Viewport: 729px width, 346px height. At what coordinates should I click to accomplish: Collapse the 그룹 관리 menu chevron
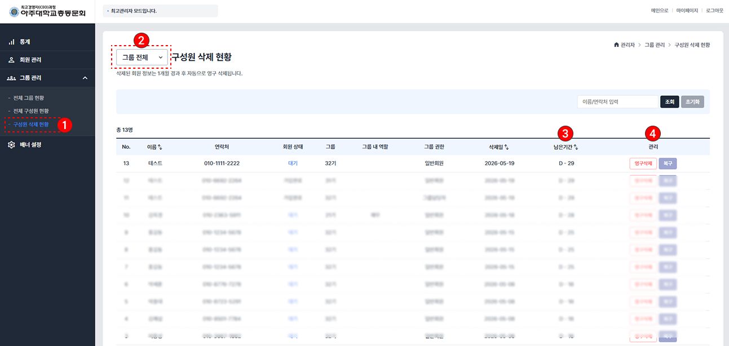pos(85,78)
